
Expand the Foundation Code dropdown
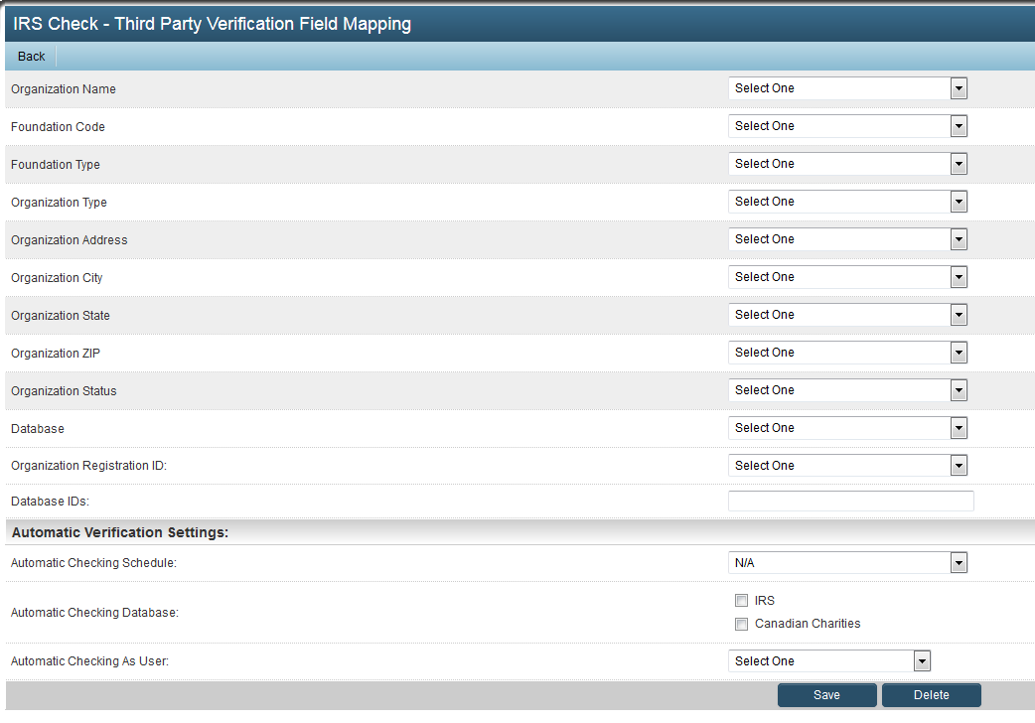pos(847,126)
